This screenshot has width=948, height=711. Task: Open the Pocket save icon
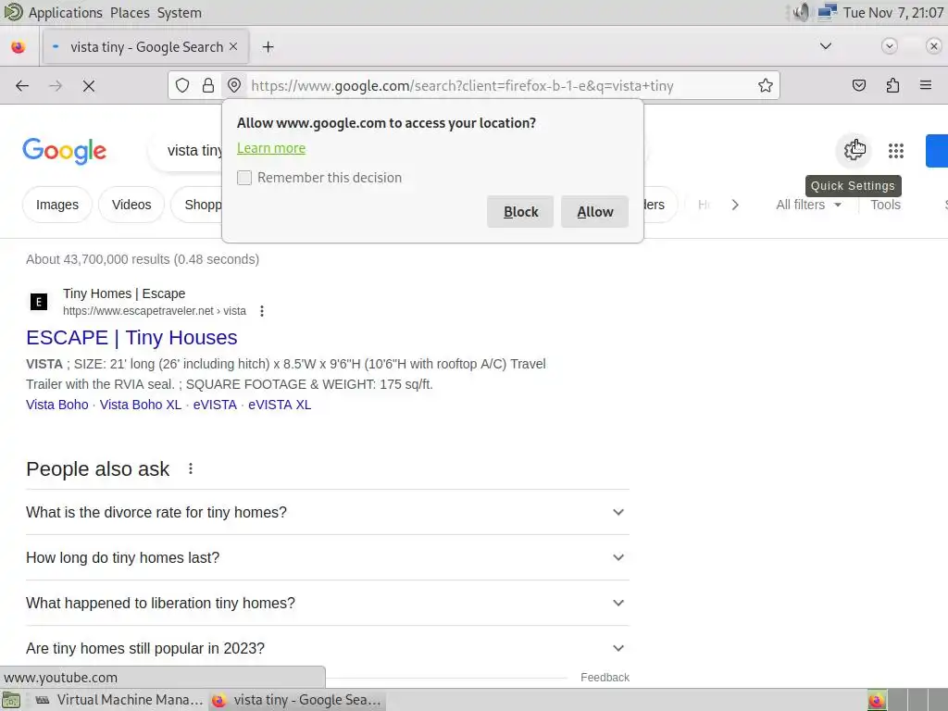coord(858,86)
